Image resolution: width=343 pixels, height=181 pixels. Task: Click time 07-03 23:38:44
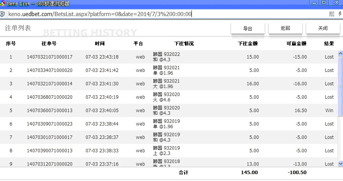point(102,124)
